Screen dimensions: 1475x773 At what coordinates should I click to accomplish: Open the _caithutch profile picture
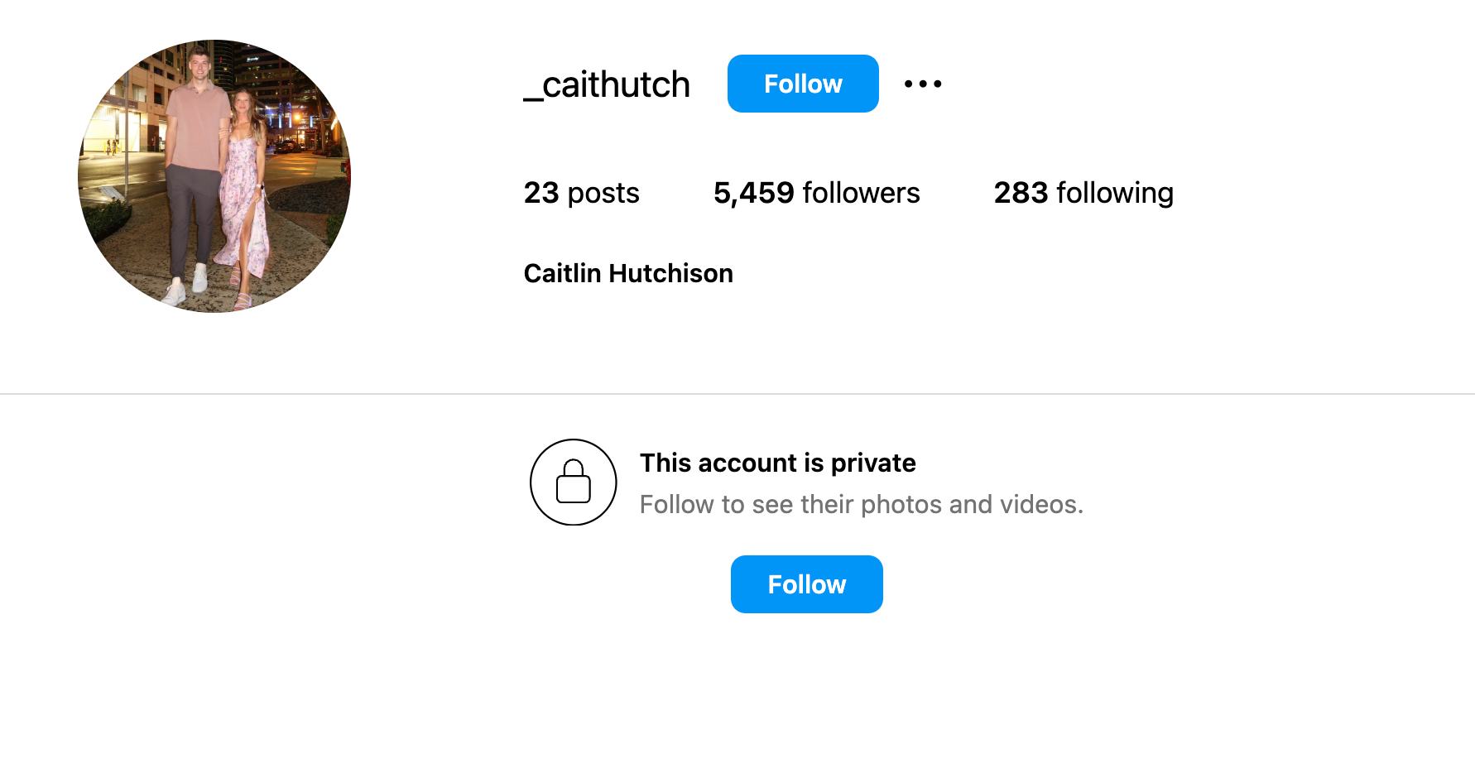(x=214, y=176)
